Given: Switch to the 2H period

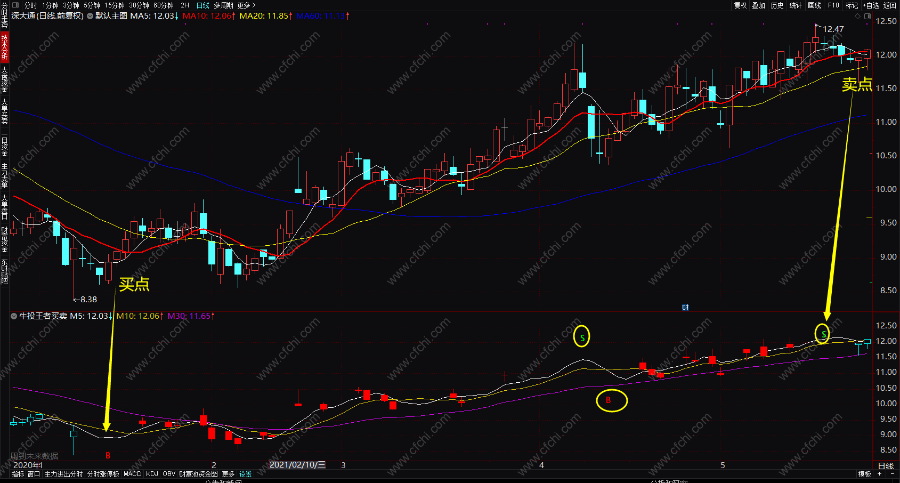Looking at the screenshot, I should click(x=185, y=5).
